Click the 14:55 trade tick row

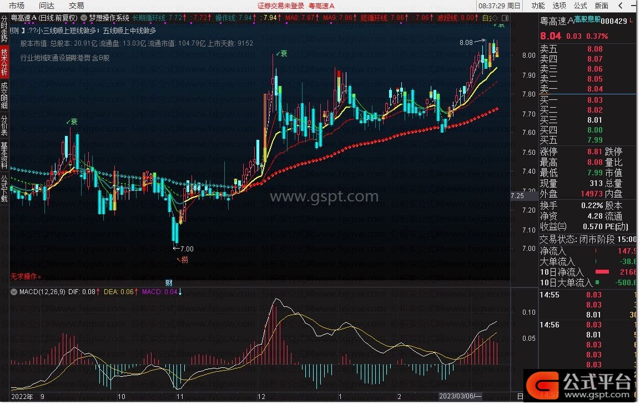588,295
